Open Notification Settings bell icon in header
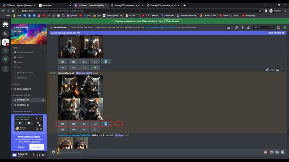The image size is (289, 162). (x=237, y=27)
